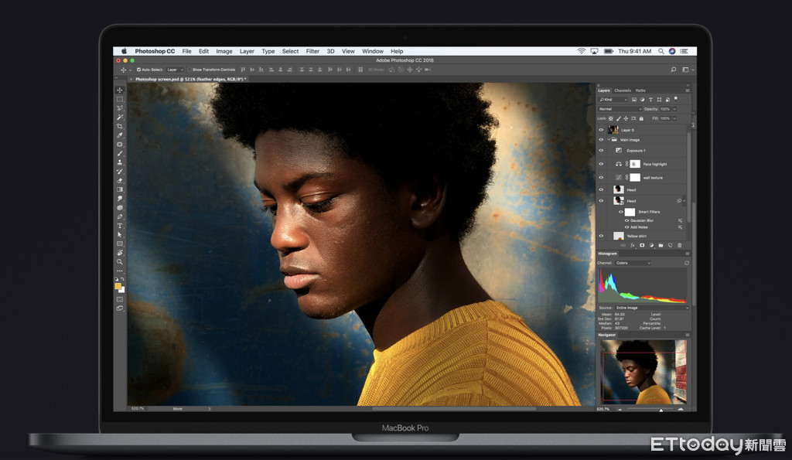Click the Navigator preview thumbnail
Viewport: 792px width, 460px height.
click(643, 372)
